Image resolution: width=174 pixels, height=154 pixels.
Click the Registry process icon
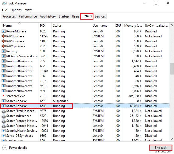click(x=4, y=51)
